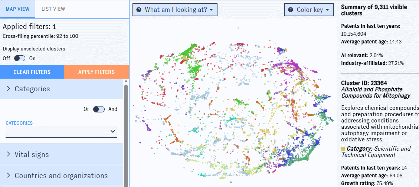
Task: Click question mark icon beside Color key
Action: 291,10
